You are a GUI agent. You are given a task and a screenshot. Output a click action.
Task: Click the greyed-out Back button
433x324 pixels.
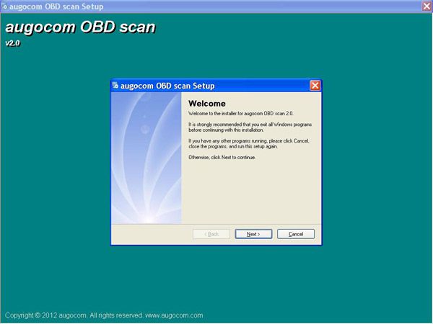211,234
